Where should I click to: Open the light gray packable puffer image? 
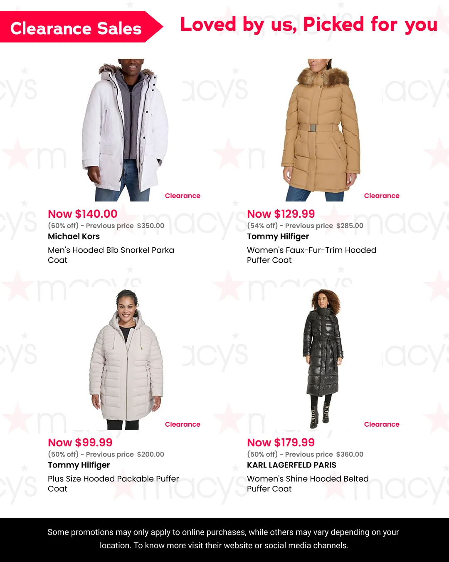coord(126,359)
